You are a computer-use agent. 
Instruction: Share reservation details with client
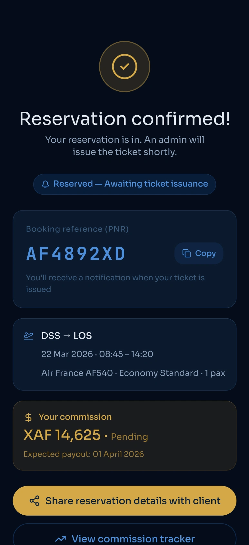pyautogui.click(x=124, y=501)
